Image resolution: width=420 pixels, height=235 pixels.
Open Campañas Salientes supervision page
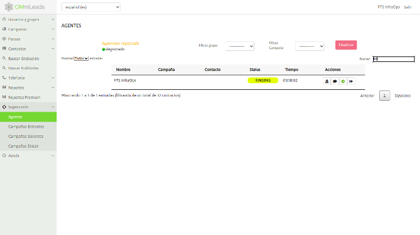(28, 137)
